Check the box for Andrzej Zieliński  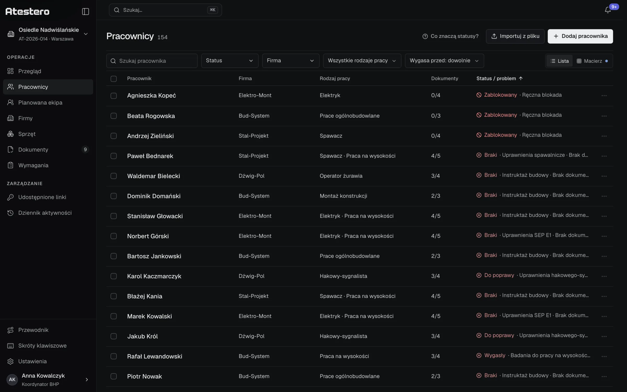pyautogui.click(x=114, y=136)
